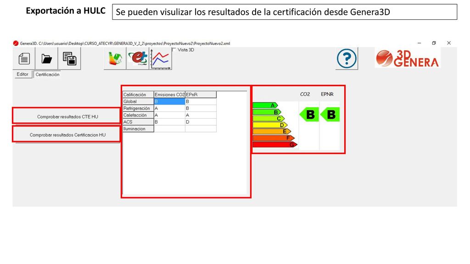Select the Refrigeración row header
This screenshot has height=264, width=470.
point(138,108)
